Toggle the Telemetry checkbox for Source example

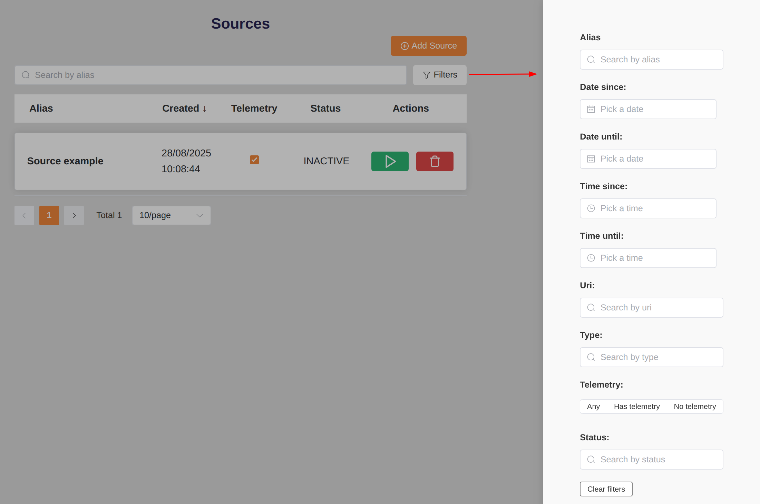(x=254, y=160)
